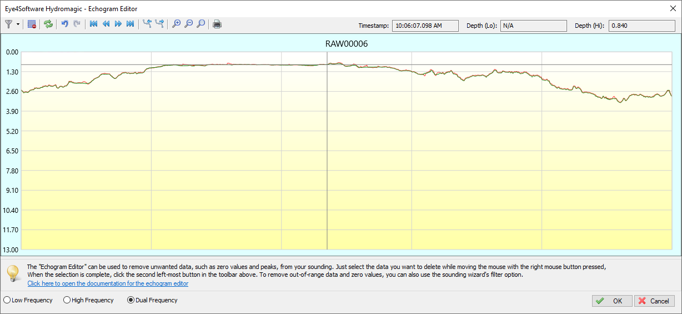Image resolution: width=682 pixels, height=314 pixels.
Task: Open the filter dropdown arrow
Action: [x=18, y=24]
